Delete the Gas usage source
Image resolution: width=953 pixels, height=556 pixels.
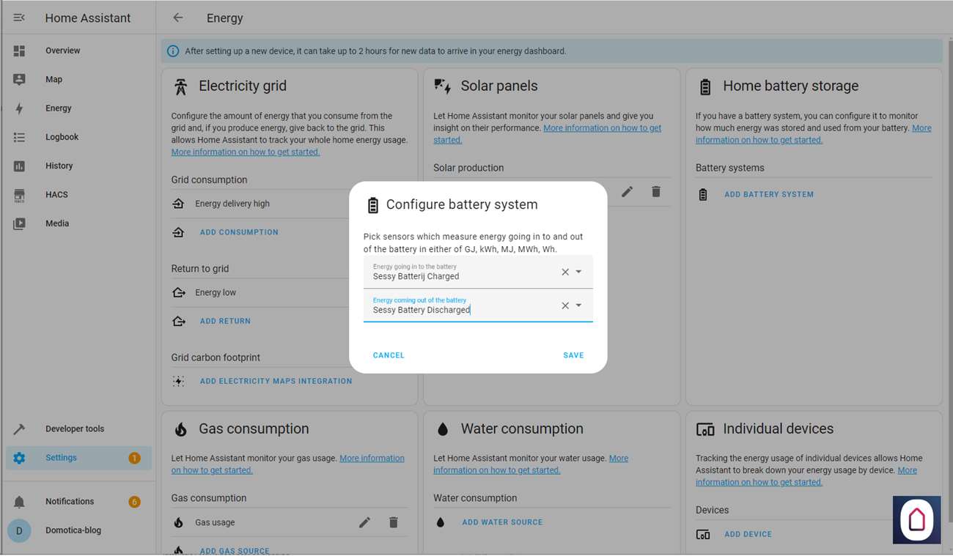coord(394,522)
